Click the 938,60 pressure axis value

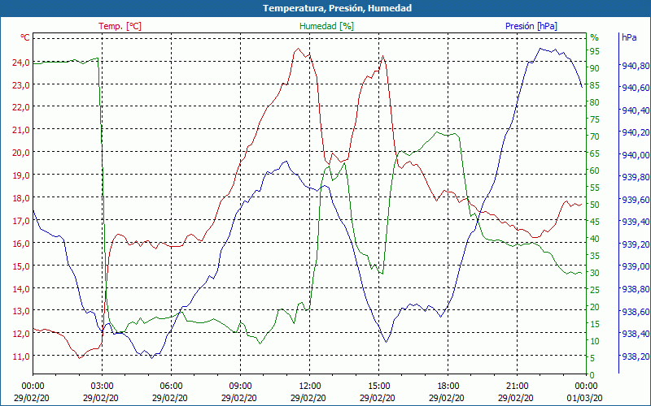tap(636, 311)
